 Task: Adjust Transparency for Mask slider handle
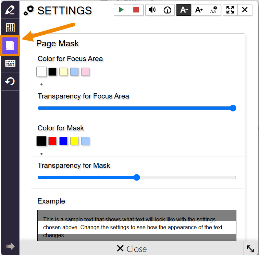(137, 177)
